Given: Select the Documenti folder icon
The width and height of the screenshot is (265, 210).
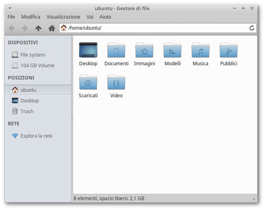Looking at the screenshot, I should 116,50.
